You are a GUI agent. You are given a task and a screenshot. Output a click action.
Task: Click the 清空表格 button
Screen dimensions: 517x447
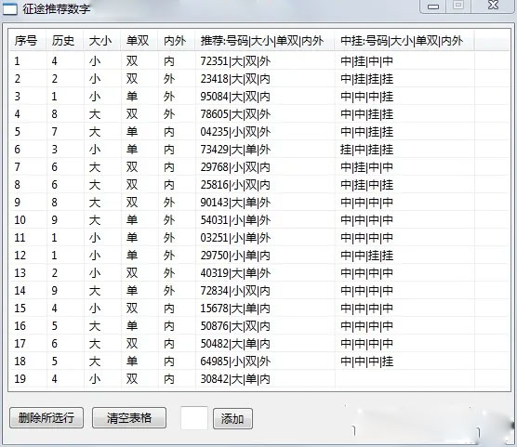point(129,418)
